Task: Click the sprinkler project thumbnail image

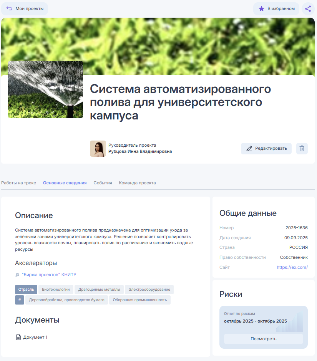Action: [45, 89]
